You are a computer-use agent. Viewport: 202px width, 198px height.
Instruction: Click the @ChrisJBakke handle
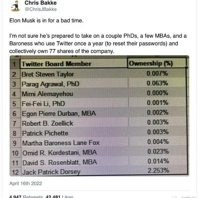41,9
